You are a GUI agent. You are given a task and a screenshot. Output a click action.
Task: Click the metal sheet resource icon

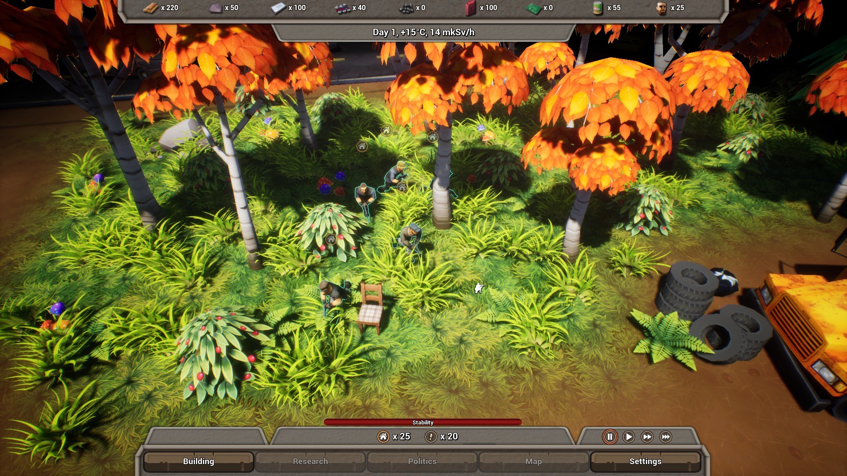coord(278,8)
